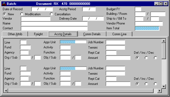Focus the first Fund field
The image size is (170, 97).
click(26, 47)
